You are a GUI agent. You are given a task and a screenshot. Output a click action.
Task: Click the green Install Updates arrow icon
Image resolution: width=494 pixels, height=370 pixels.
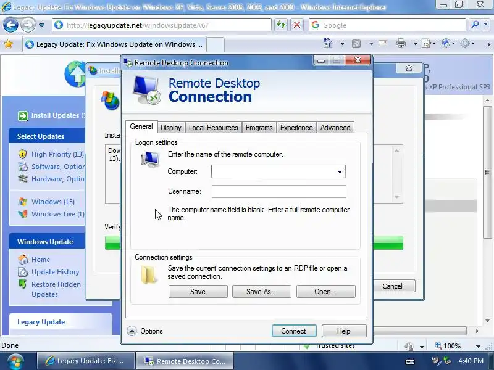tap(23, 116)
